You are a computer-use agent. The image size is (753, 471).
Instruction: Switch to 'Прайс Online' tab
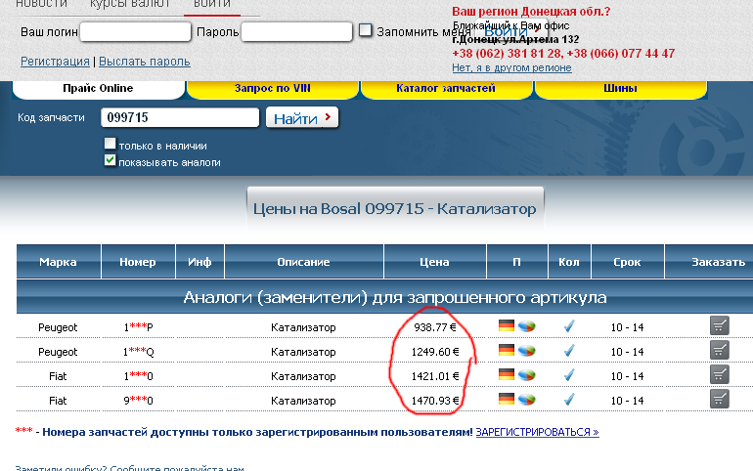point(98,89)
